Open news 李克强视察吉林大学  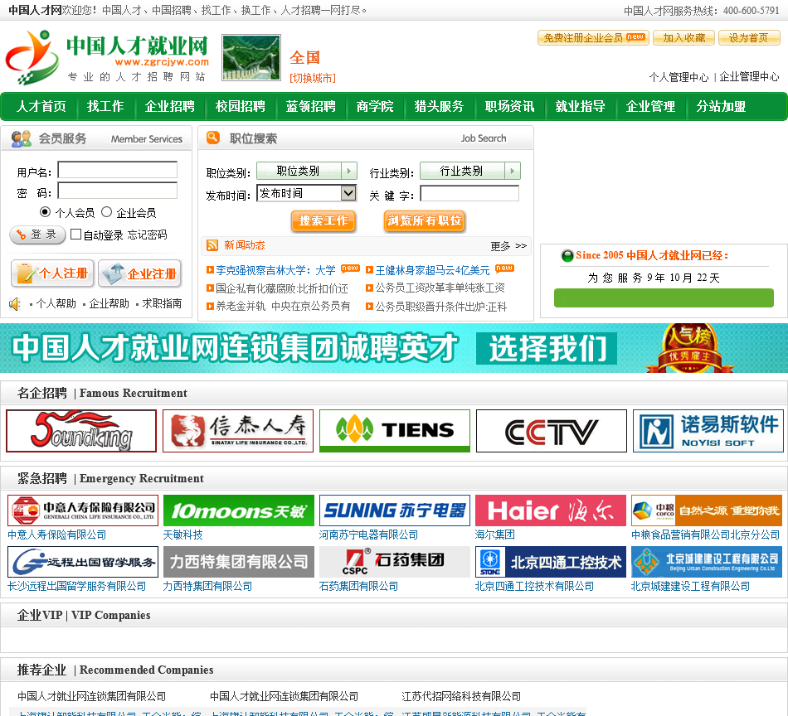point(275,270)
